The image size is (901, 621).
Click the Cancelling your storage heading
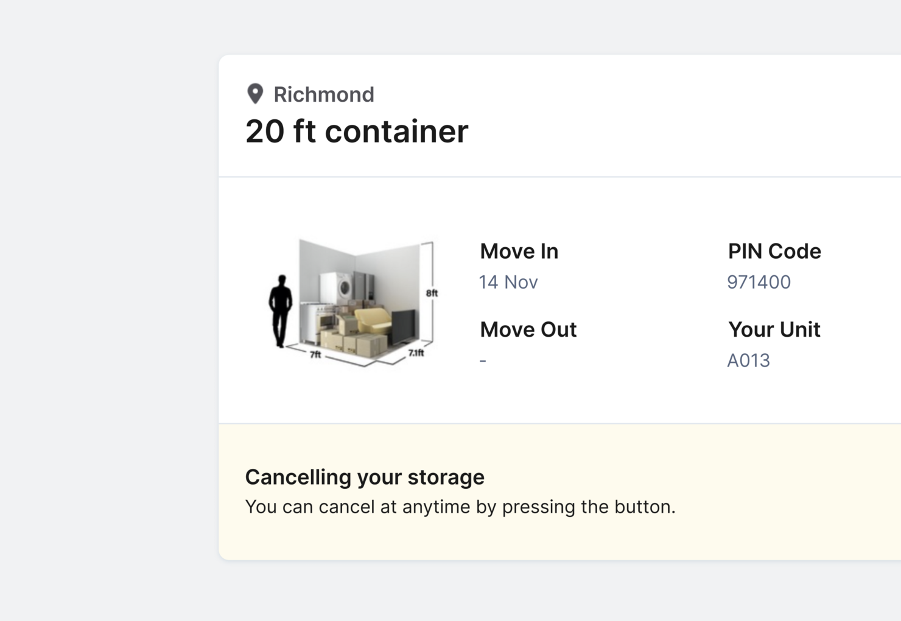[x=365, y=477]
